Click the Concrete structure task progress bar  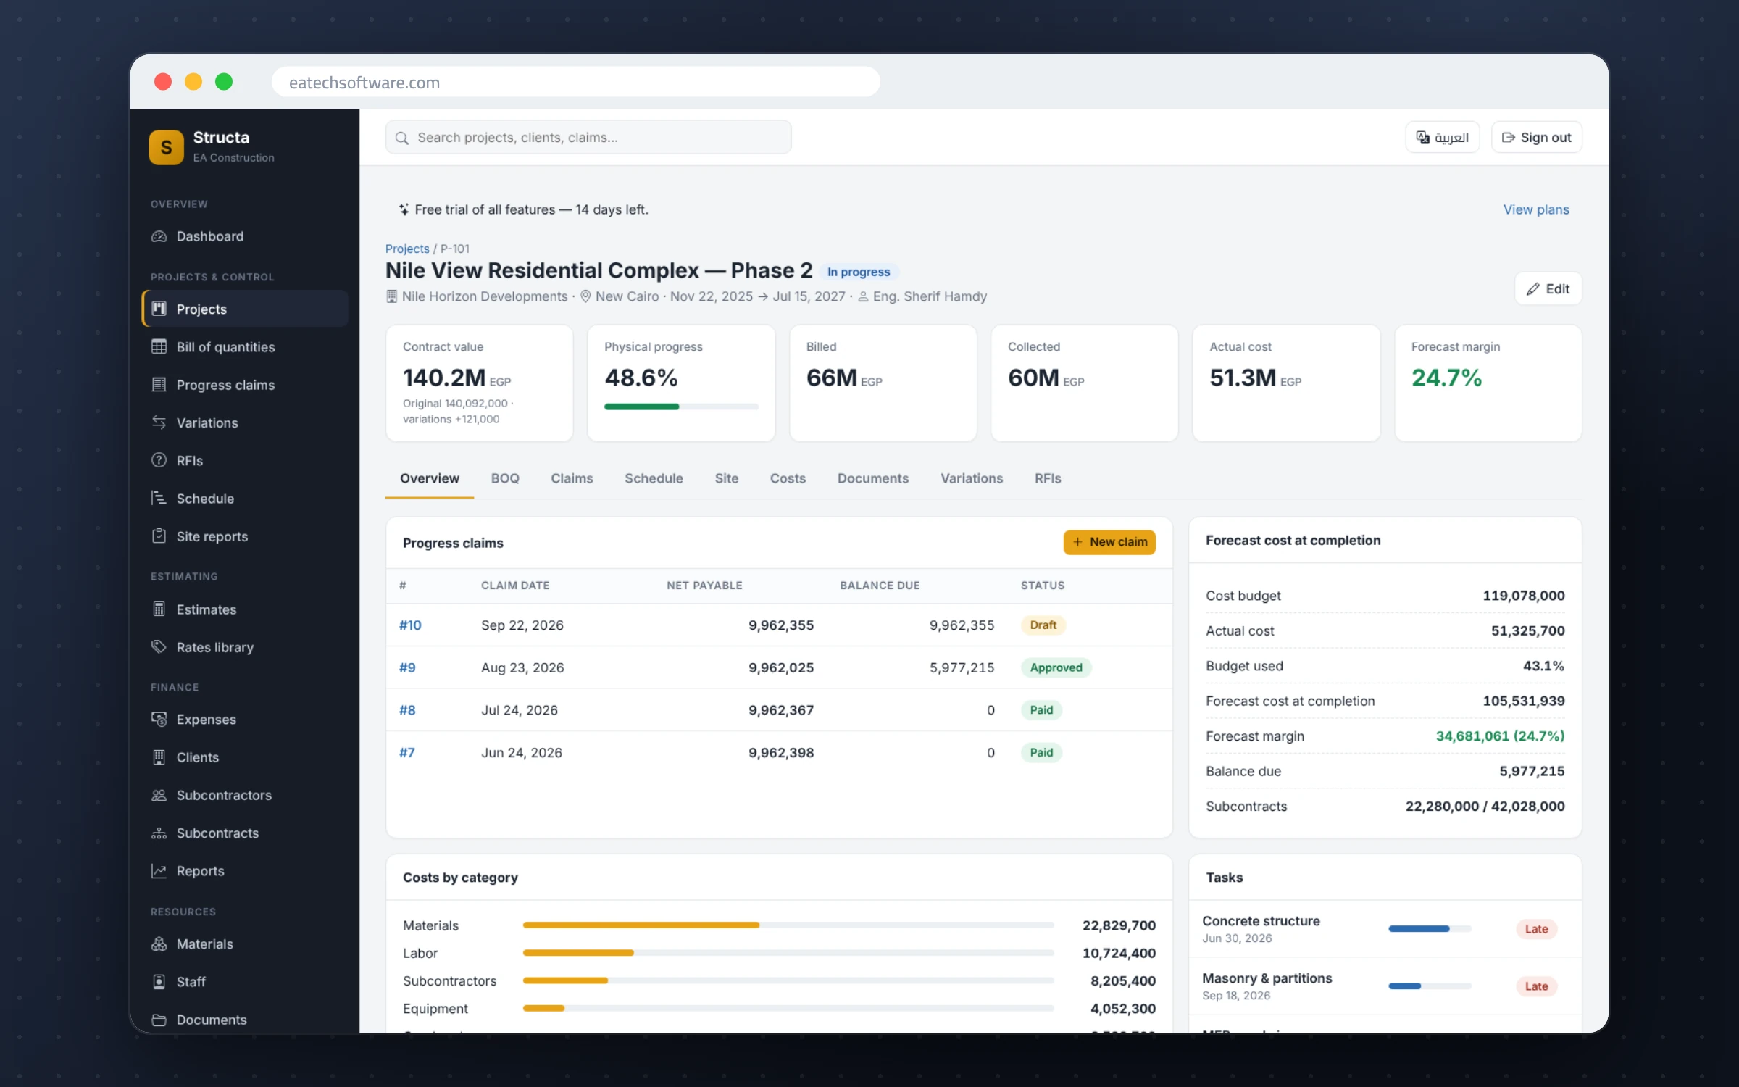tap(1430, 929)
